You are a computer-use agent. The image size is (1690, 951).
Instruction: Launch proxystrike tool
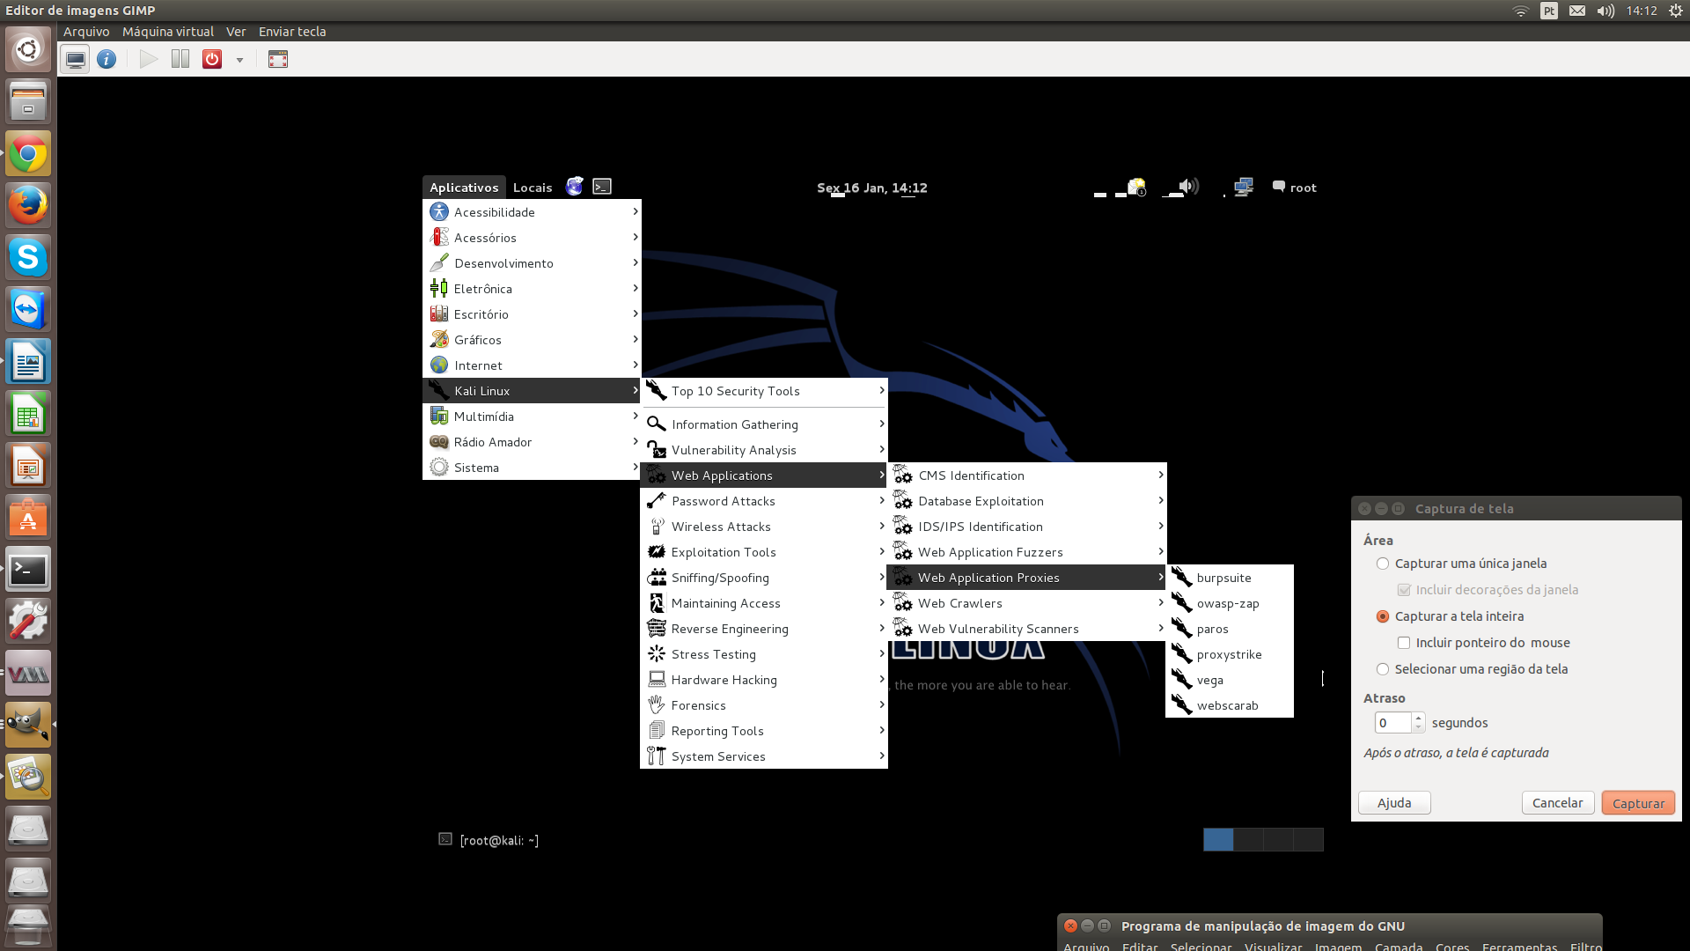click(x=1230, y=654)
